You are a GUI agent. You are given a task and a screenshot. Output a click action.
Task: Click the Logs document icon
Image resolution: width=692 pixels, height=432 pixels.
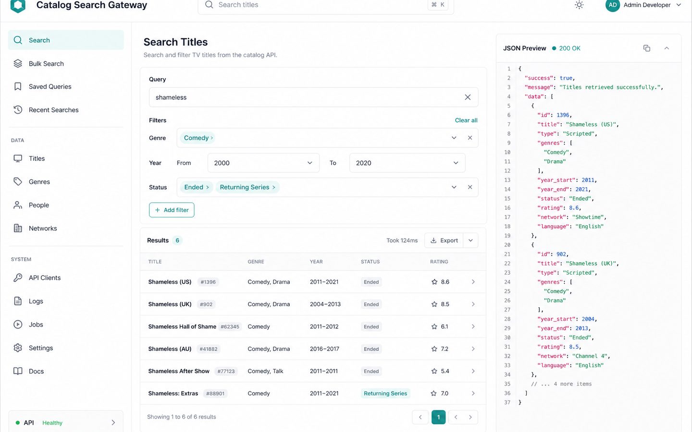point(18,301)
